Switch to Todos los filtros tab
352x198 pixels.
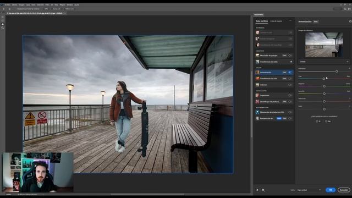point(262,21)
